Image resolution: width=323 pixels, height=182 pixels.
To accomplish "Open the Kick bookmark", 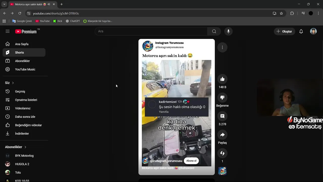I will (58, 21).
